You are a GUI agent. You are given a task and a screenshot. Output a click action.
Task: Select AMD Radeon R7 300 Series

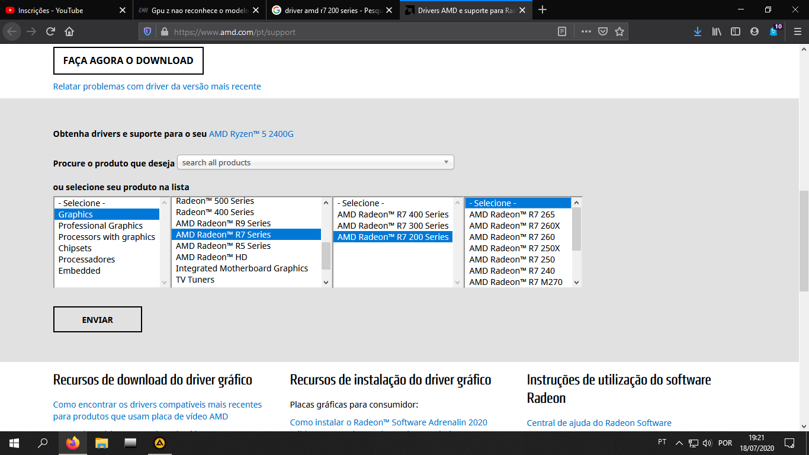(393, 226)
